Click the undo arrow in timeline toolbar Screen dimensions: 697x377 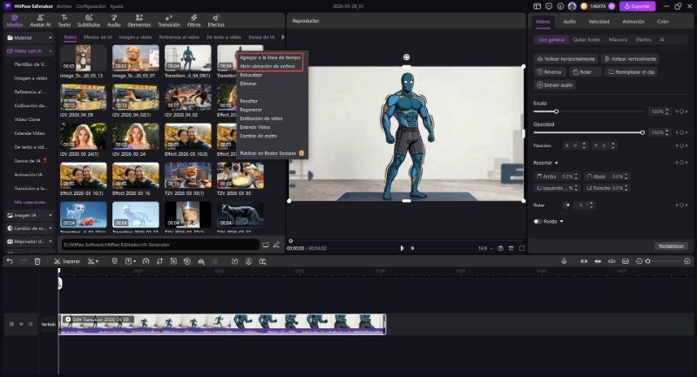[10, 261]
